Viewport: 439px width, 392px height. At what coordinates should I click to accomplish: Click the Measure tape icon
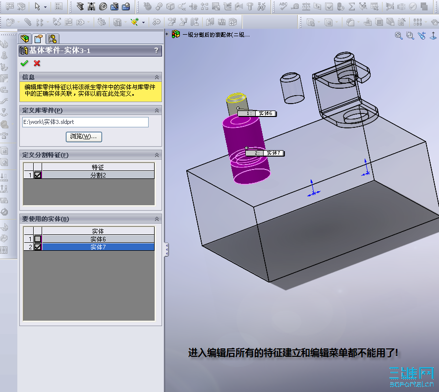coord(295,6)
